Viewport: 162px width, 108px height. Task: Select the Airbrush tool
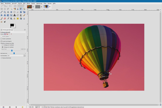click(x=8, y=19)
